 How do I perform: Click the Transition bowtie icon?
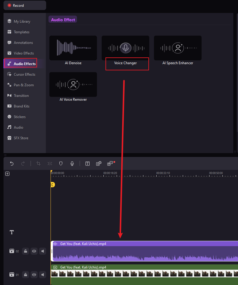[x=9, y=95]
